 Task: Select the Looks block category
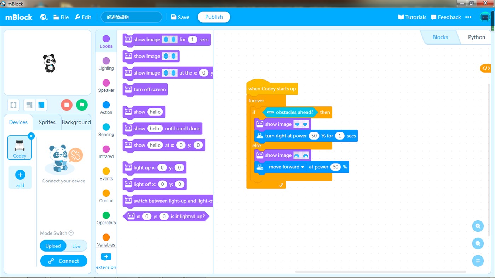[x=106, y=42]
